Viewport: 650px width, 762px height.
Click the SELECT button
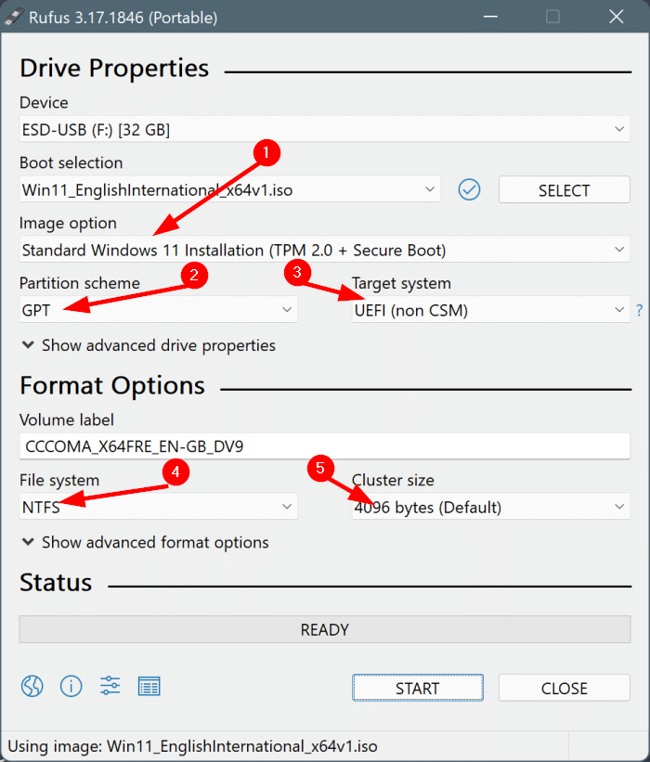click(x=565, y=189)
